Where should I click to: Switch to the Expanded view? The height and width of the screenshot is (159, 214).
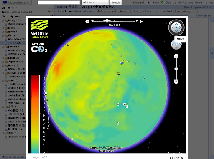(x=198, y=7)
